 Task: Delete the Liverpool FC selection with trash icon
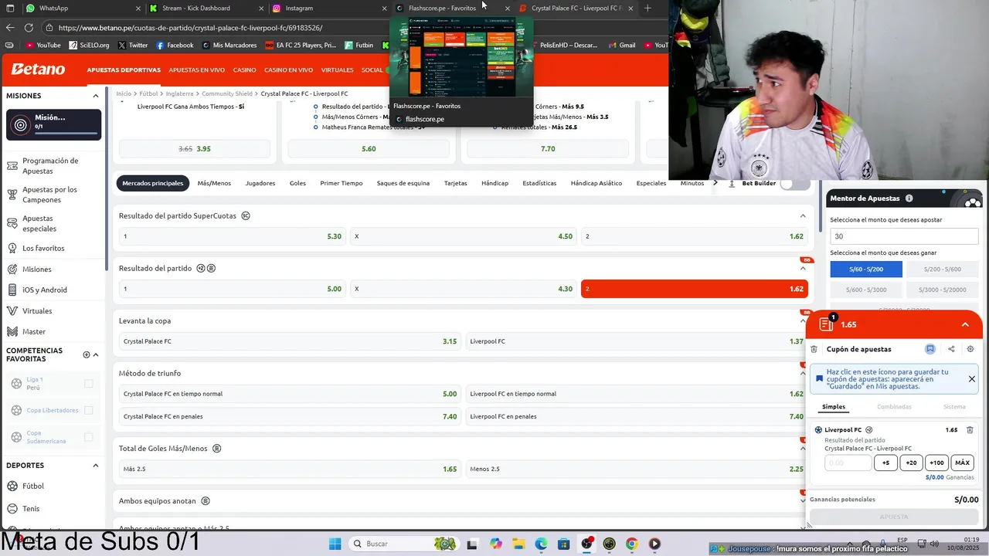(x=970, y=429)
